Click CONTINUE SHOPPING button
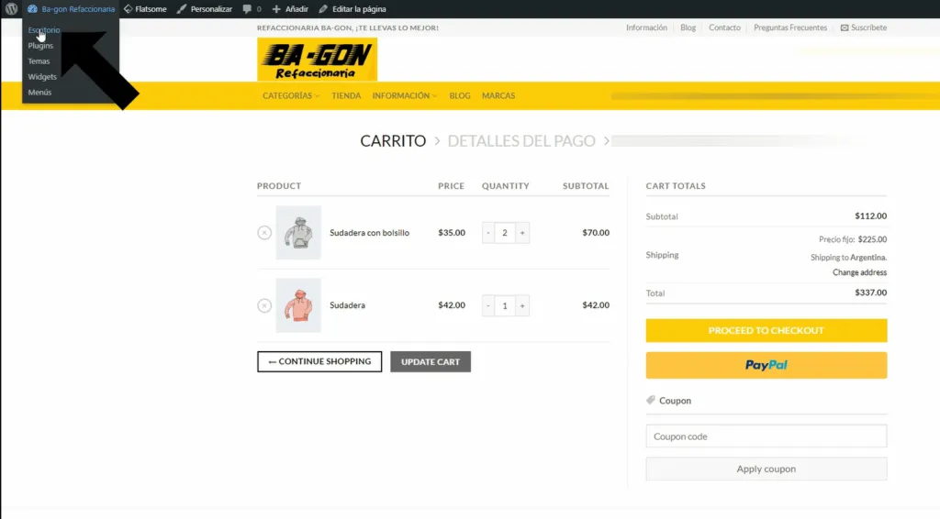The image size is (940, 519). tap(319, 361)
